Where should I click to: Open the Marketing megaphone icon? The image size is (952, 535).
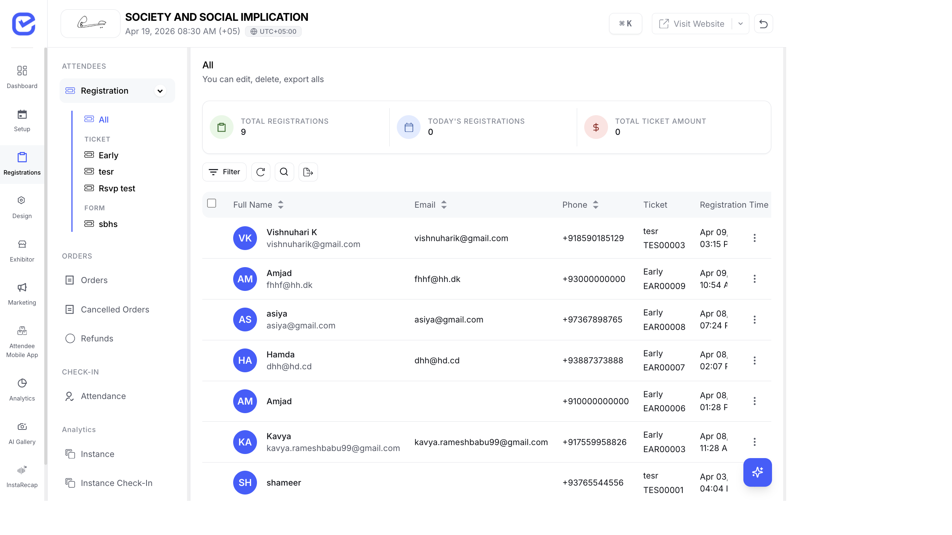22,287
